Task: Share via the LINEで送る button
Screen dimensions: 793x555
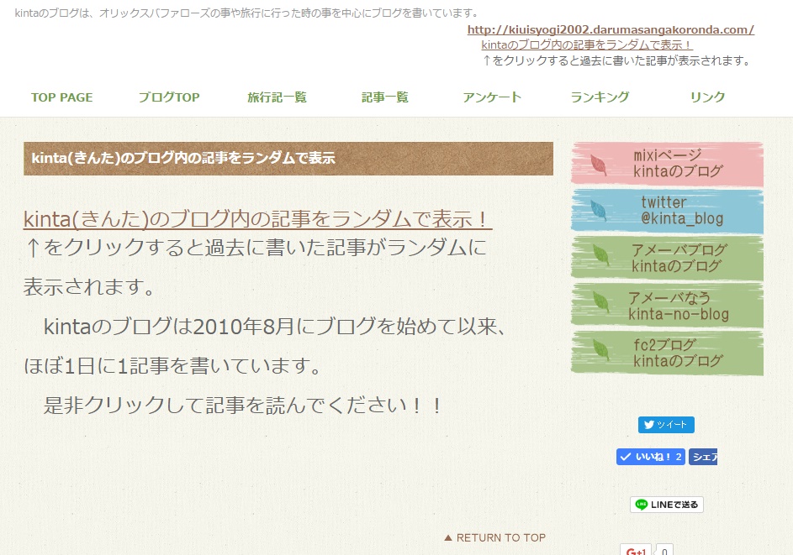Action: click(x=667, y=505)
